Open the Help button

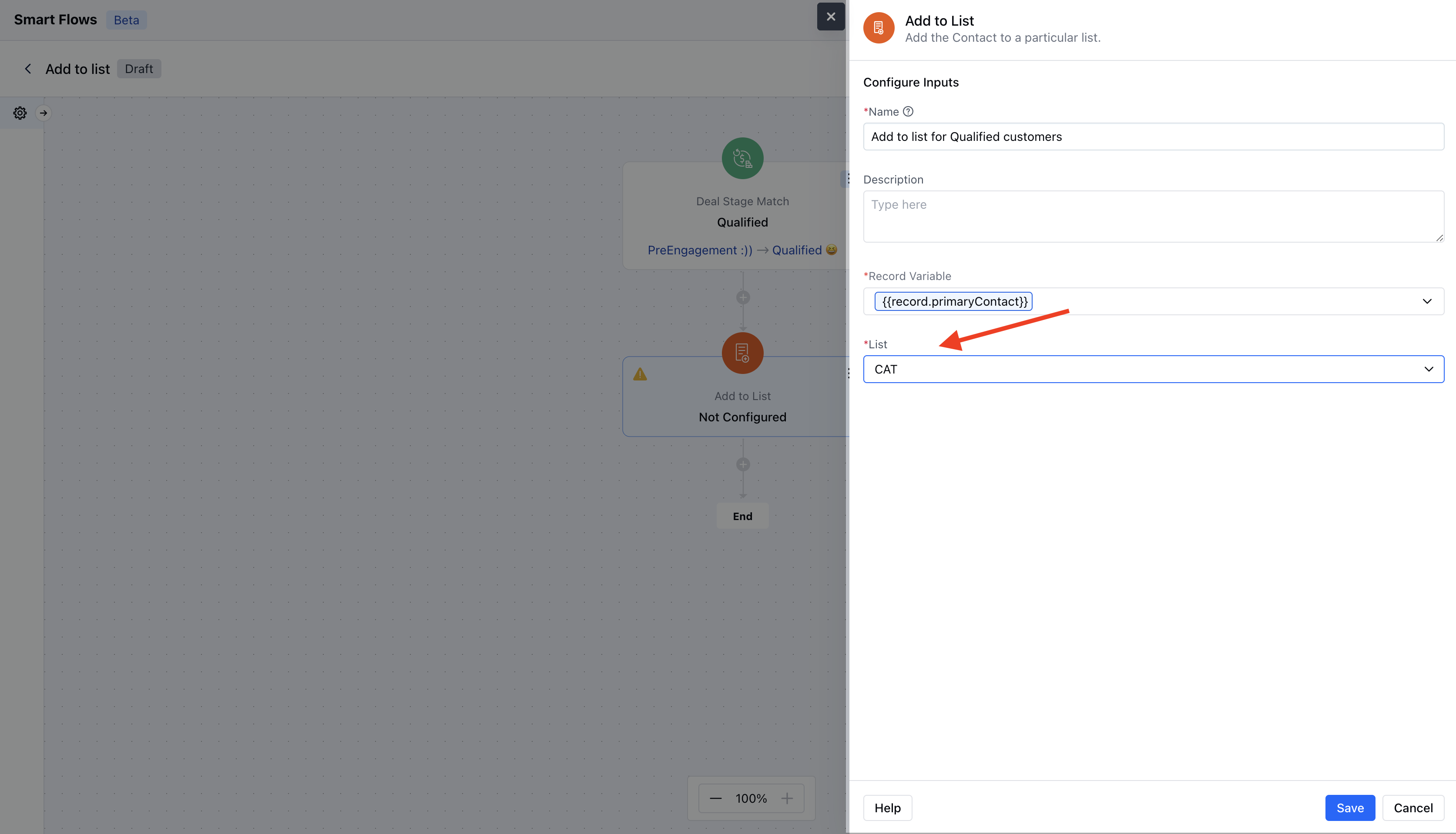[x=887, y=807]
